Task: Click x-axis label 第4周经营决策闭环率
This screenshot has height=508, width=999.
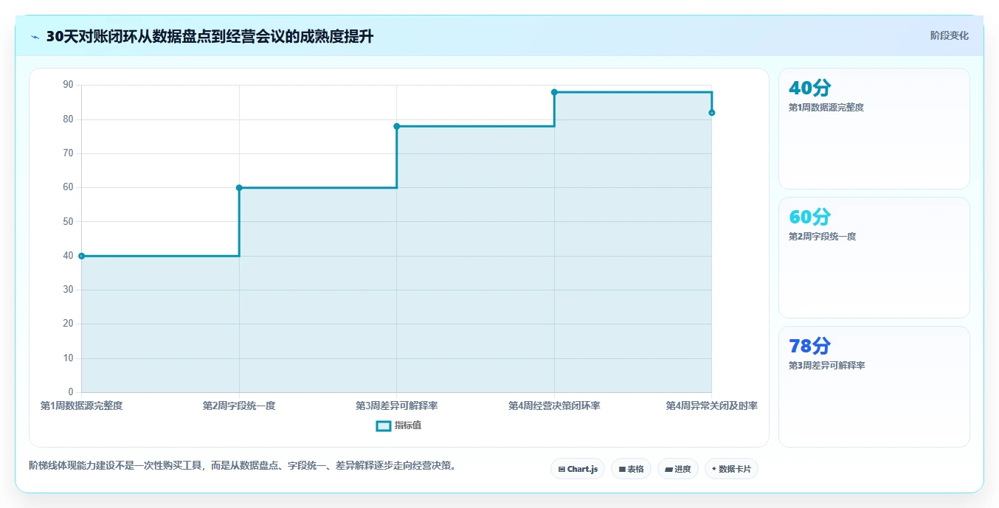Action: [x=554, y=406]
